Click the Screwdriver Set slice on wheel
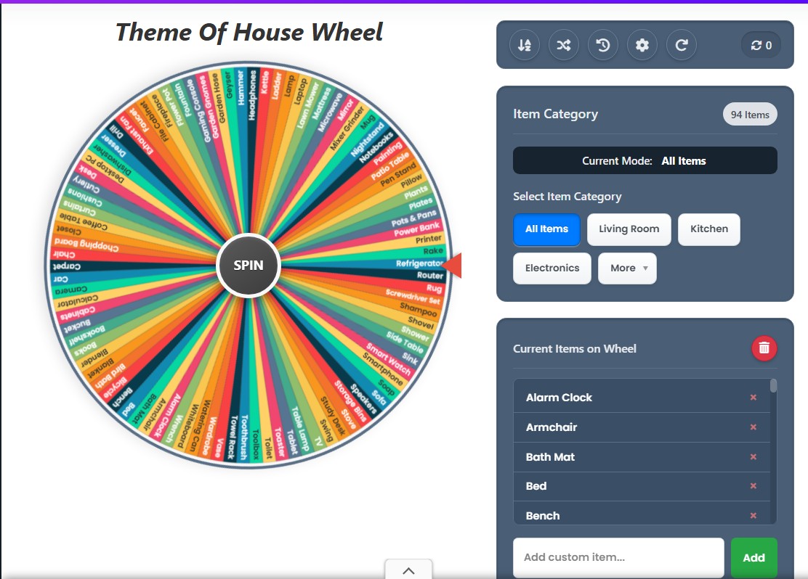Screen dimensions: 808x579 click(413, 296)
